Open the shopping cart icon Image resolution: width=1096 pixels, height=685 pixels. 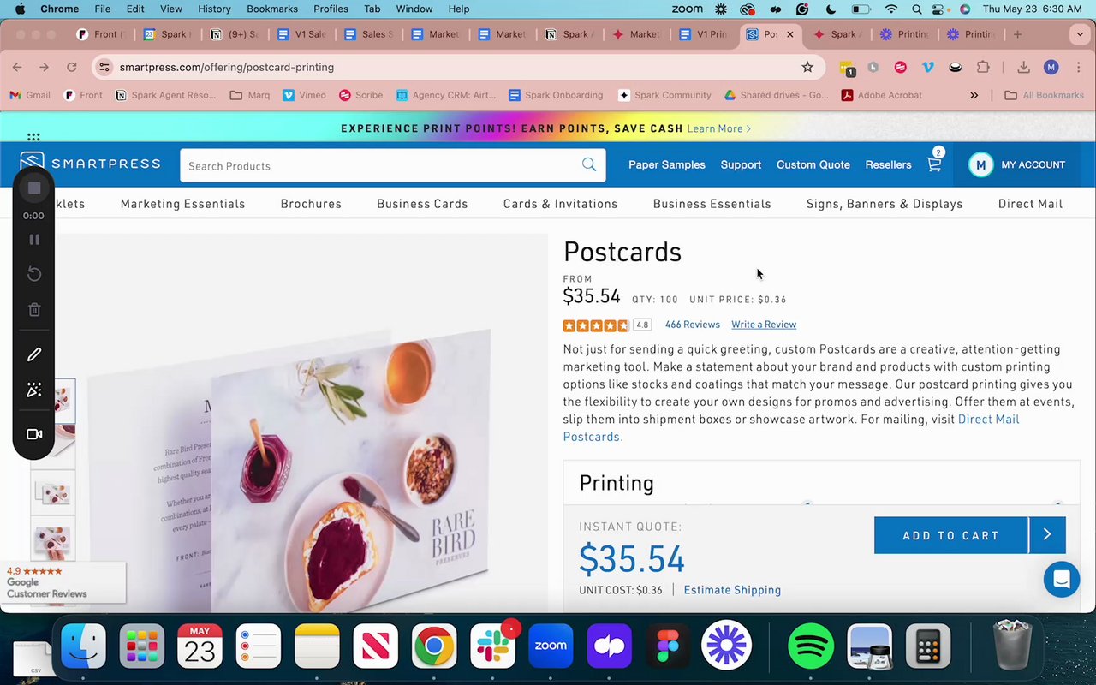click(x=934, y=164)
